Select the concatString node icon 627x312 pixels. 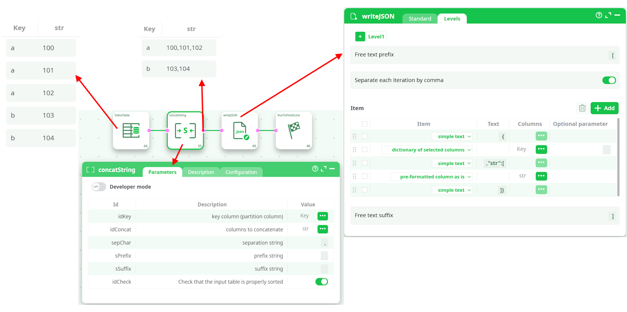tap(185, 130)
